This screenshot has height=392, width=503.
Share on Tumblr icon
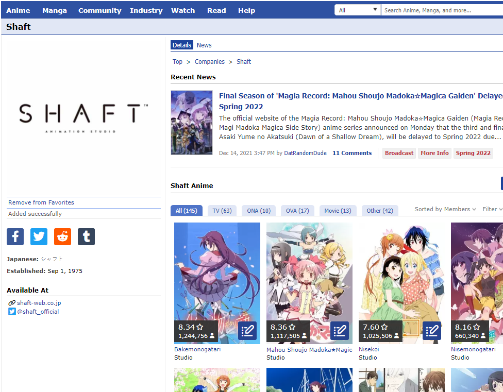pos(86,236)
